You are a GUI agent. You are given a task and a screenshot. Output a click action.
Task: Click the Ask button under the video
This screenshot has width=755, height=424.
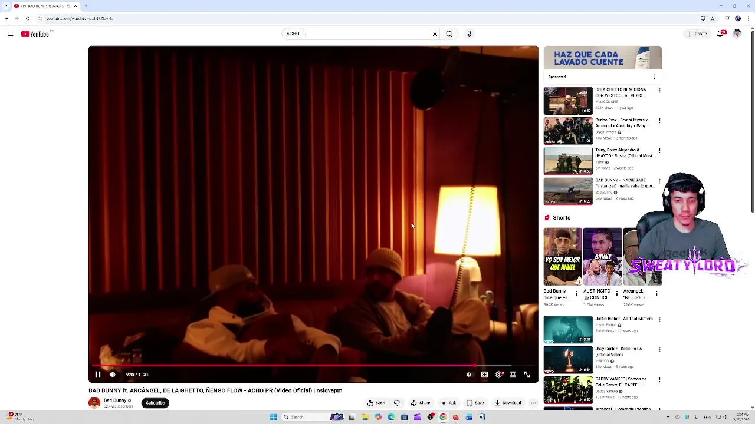point(448,403)
